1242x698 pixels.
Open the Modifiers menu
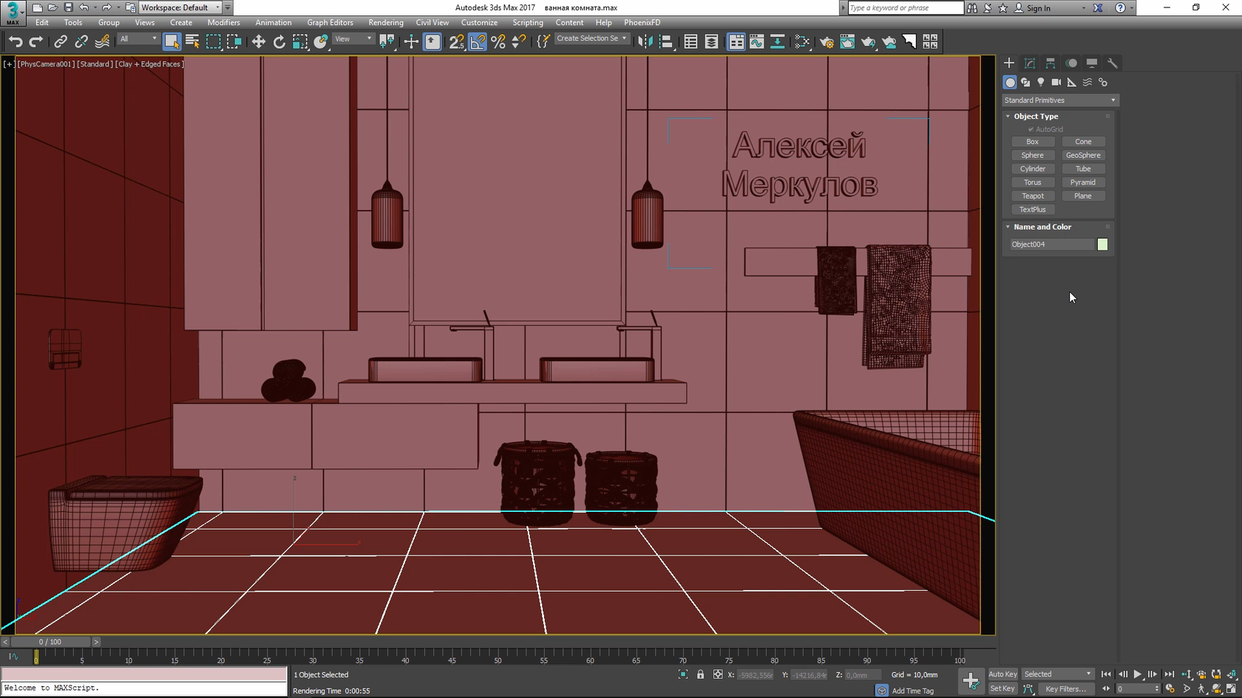(223, 23)
